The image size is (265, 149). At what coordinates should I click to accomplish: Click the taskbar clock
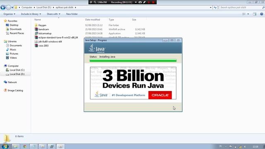coord(255,147)
